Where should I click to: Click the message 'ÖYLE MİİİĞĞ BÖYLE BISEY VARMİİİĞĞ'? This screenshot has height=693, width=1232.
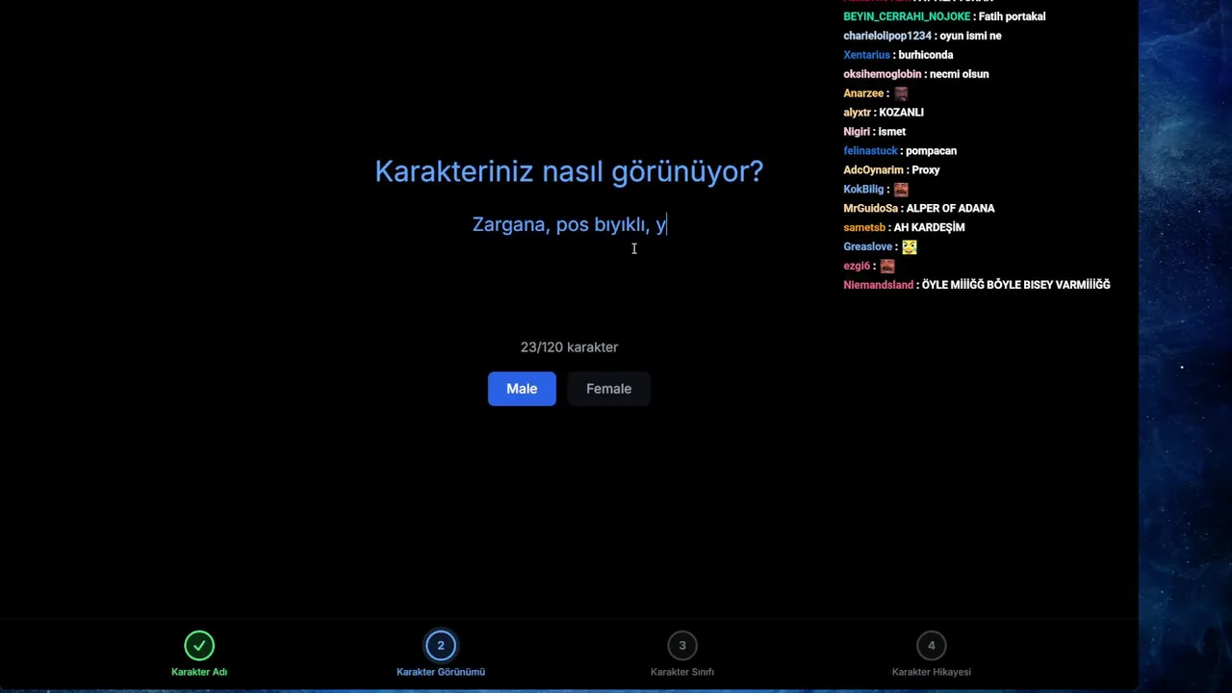pyautogui.click(x=1015, y=285)
